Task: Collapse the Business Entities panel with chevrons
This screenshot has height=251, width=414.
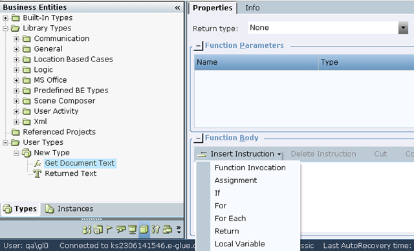Action: (x=177, y=8)
